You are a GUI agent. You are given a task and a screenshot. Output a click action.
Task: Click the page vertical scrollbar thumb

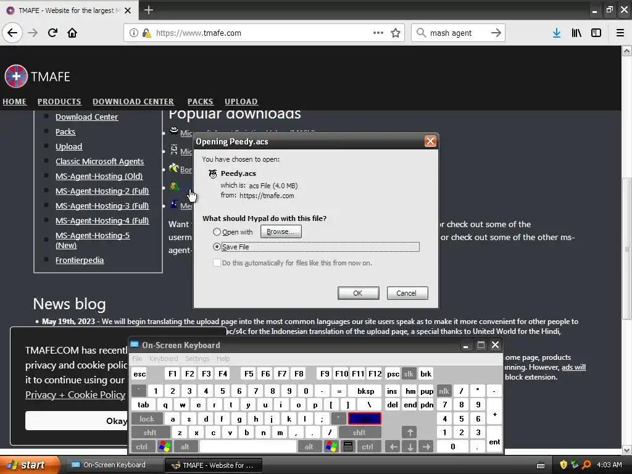point(627,249)
